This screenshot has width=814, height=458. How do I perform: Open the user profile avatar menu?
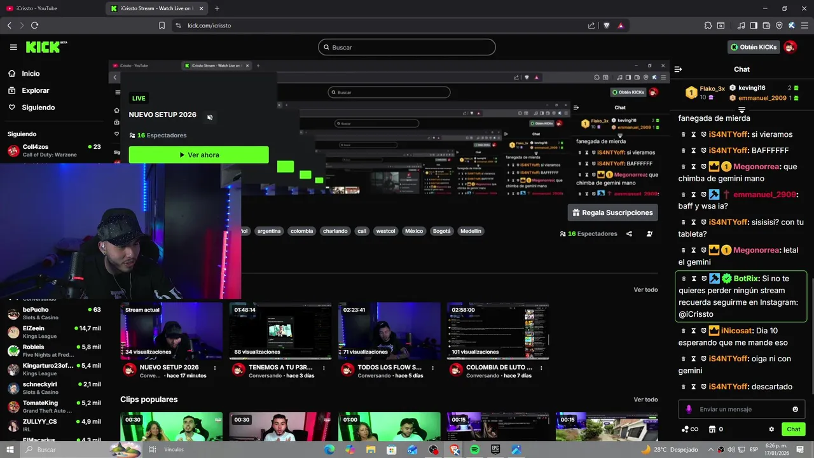[790, 47]
